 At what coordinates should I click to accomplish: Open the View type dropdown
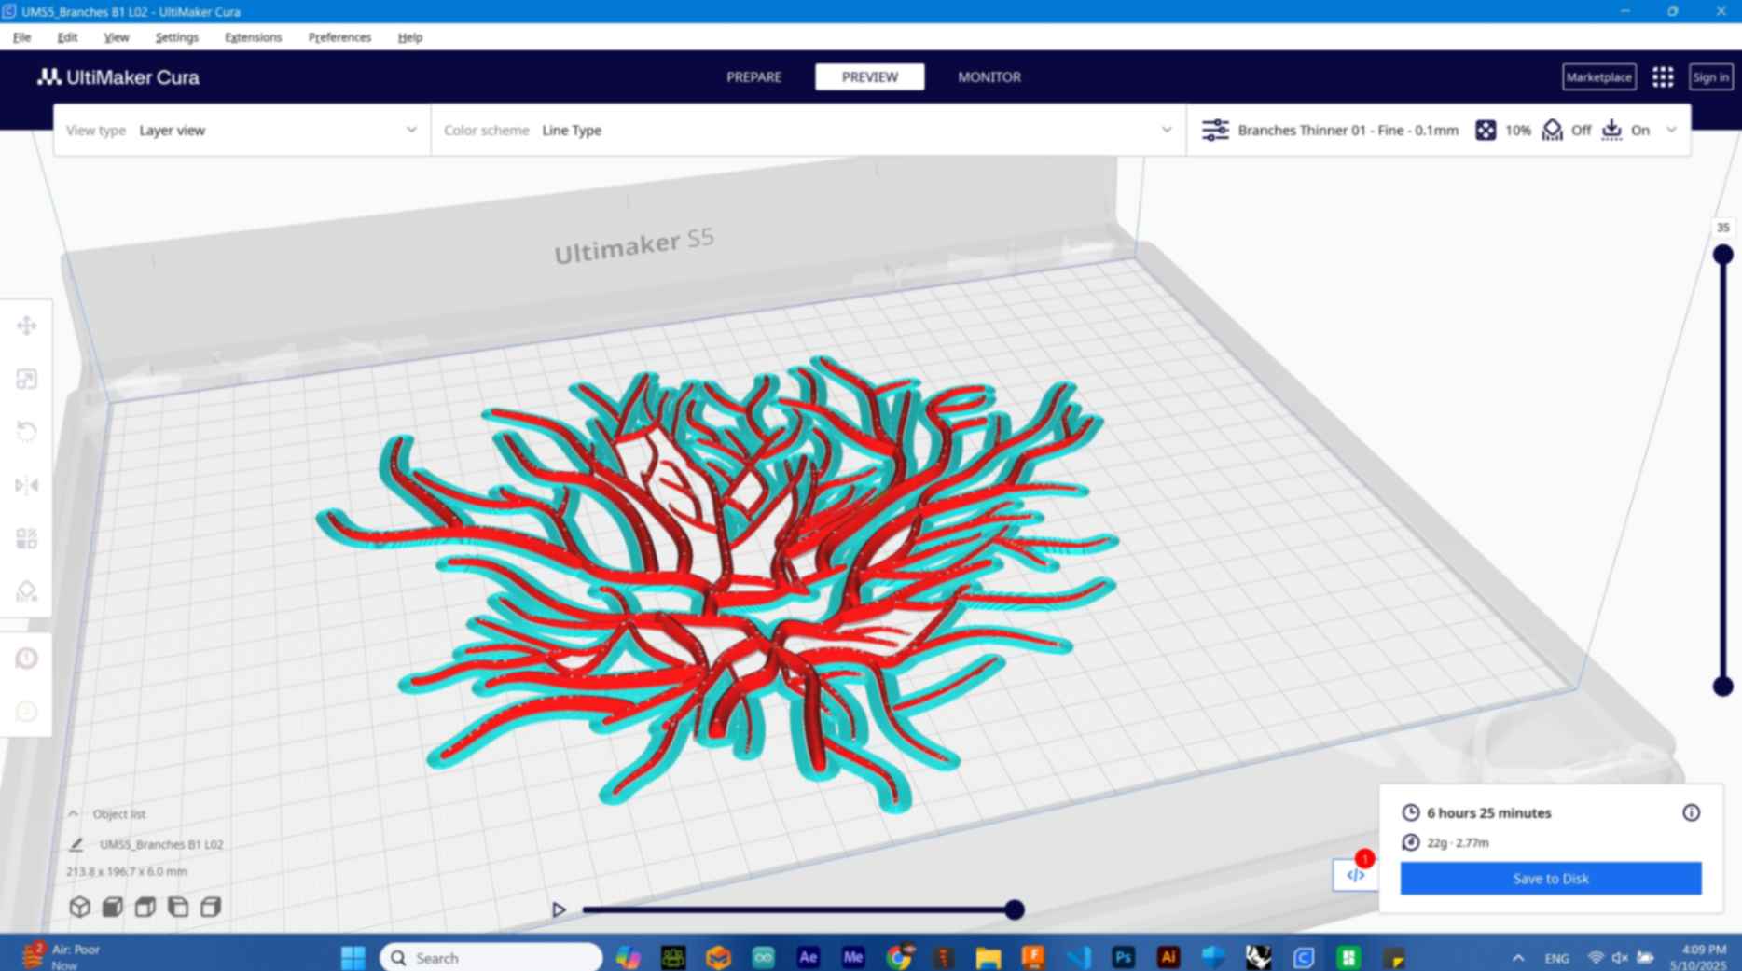242,131
